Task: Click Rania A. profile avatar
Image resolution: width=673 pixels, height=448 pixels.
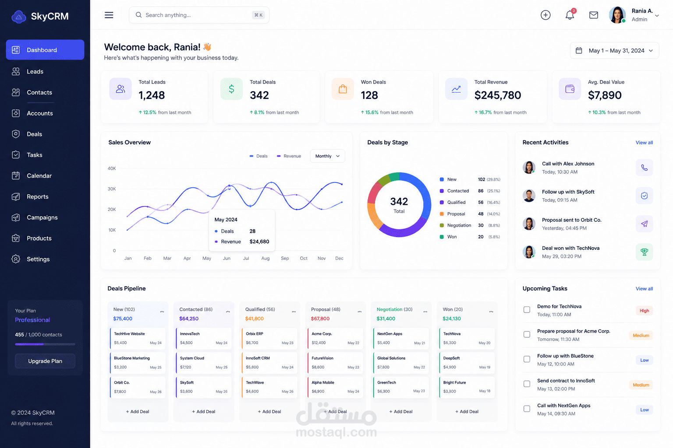Action: point(617,15)
